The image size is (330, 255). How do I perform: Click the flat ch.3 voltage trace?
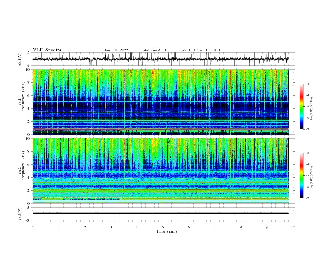pyautogui.click(x=160, y=213)
